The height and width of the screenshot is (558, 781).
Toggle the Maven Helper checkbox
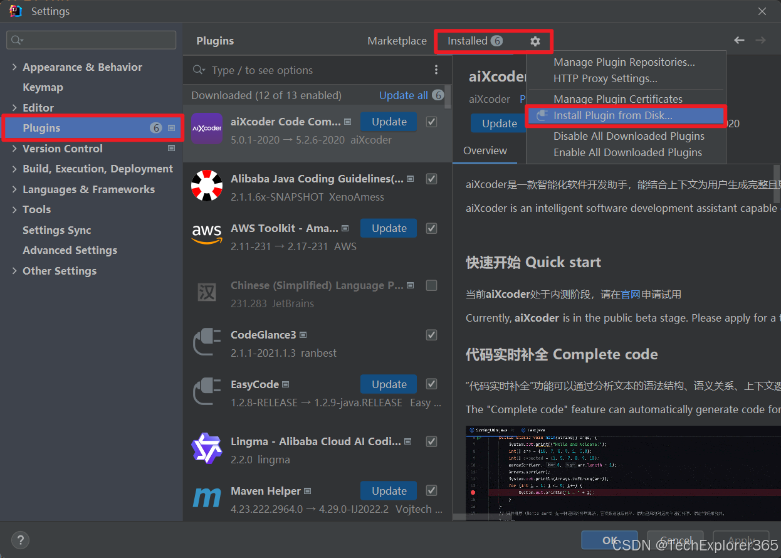(x=431, y=490)
